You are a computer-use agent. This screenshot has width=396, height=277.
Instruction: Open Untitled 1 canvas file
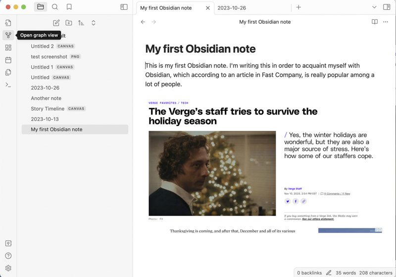(x=75, y=67)
